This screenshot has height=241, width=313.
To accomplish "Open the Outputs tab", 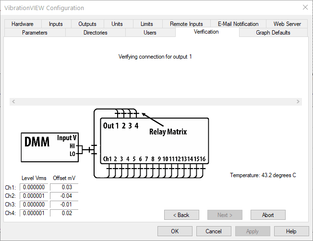I will 87,24.
